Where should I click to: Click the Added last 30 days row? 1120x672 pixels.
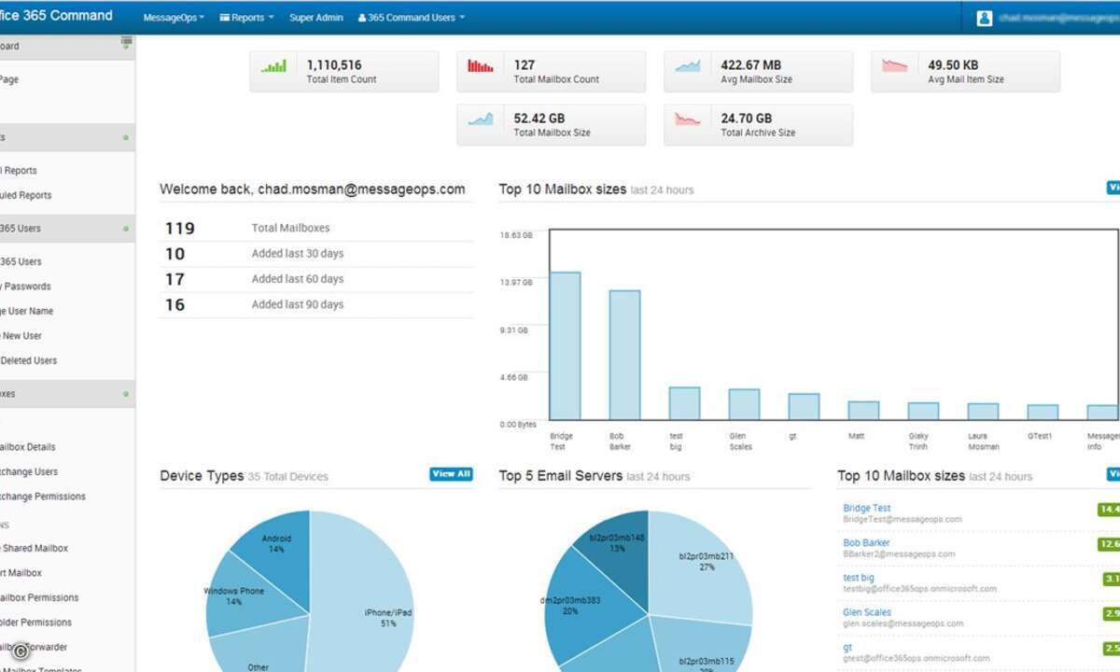tap(315, 254)
